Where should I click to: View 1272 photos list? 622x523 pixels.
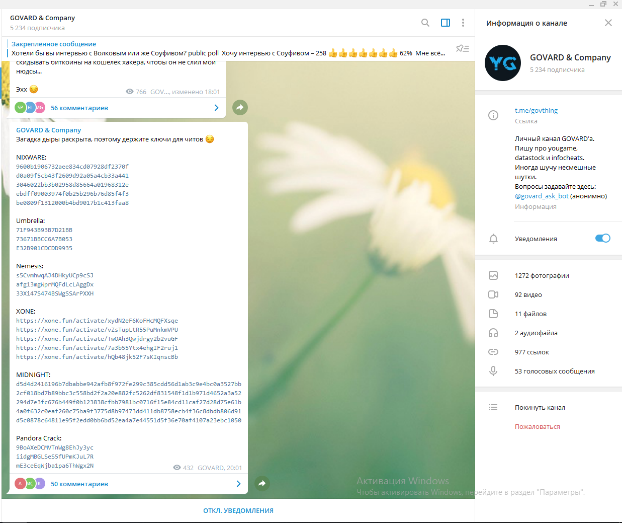542,275
